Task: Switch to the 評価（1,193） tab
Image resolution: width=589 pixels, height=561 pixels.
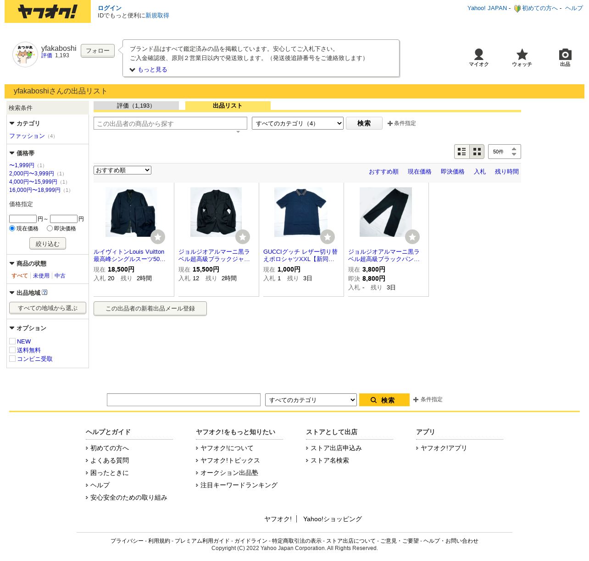Action: (x=136, y=106)
